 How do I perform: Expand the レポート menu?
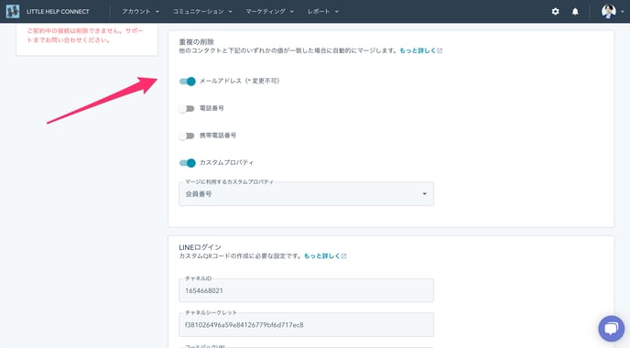tap(323, 11)
